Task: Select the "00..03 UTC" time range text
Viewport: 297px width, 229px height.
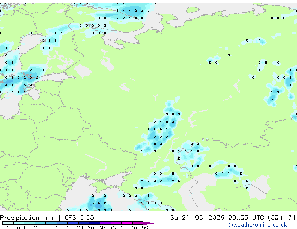Action: (x=246, y=217)
